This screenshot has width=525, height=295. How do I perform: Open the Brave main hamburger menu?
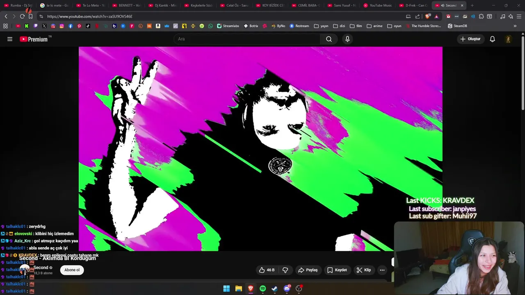click(x=519, y=16)
